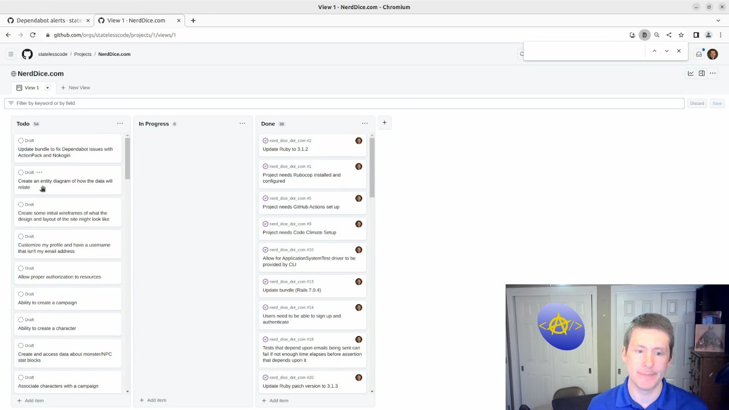Open the Update bundle (Rails 7.0.4) card

pyautogui.click(x=312, y=286)
